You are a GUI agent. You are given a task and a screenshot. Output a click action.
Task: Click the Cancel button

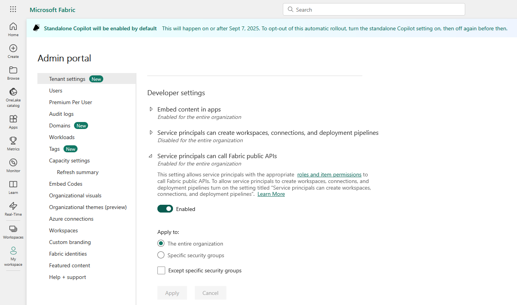click(210, 293)
